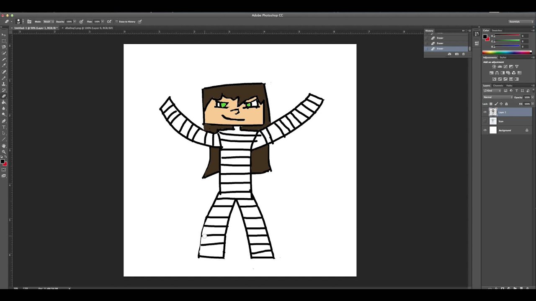Switch to the Styles tab
Viewport: 536px width, 301px height.
503,57
